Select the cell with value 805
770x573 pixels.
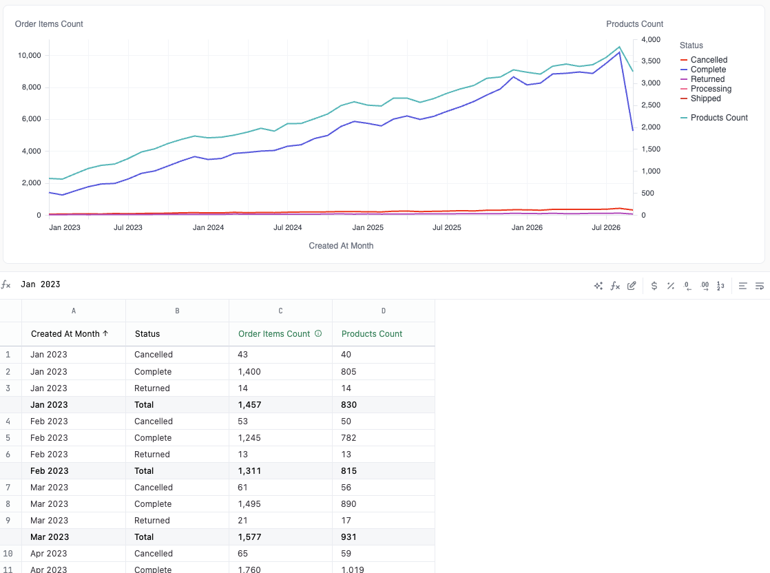pyautogui.click(x=384, y=372)
